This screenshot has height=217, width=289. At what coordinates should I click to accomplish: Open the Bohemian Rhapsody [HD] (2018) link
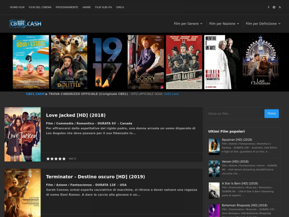coord(244,205)
